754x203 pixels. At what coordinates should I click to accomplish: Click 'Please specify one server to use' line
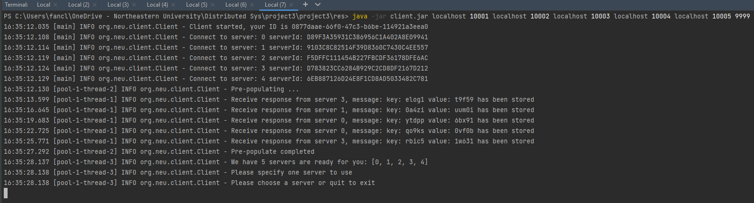[x=178, y=172]
